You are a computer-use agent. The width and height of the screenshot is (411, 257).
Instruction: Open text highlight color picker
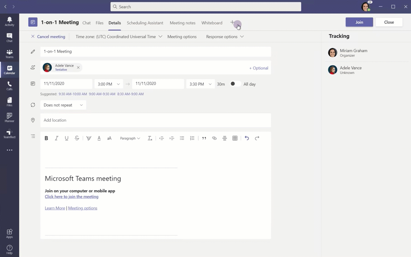[89, 138]
